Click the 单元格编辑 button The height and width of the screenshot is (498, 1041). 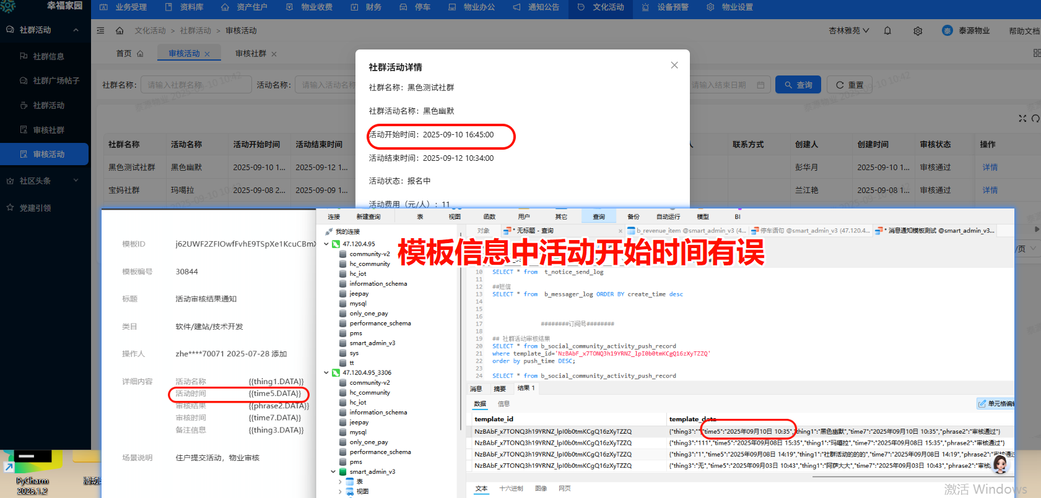pyautogui.click(x=996, y=403)
